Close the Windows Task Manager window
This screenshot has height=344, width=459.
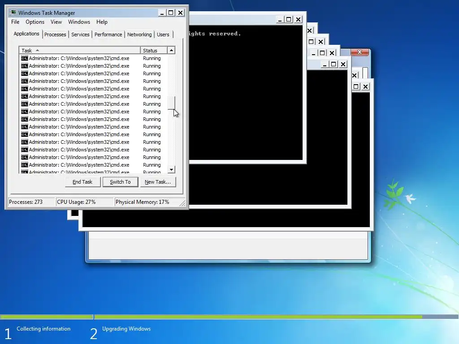(180, 13)
